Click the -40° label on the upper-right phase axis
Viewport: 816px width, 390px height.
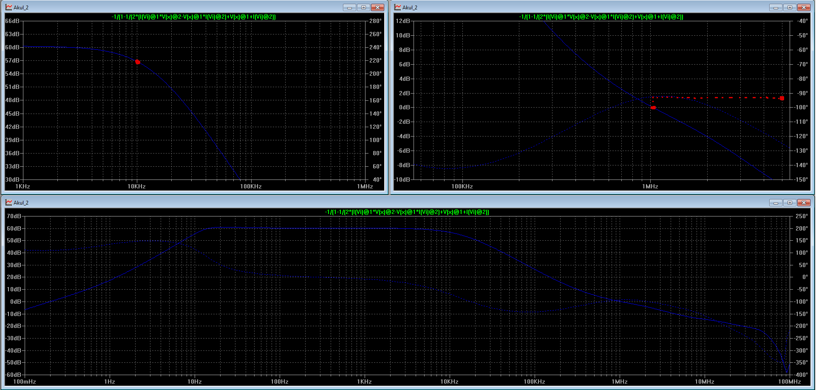[x=802, y=21]
